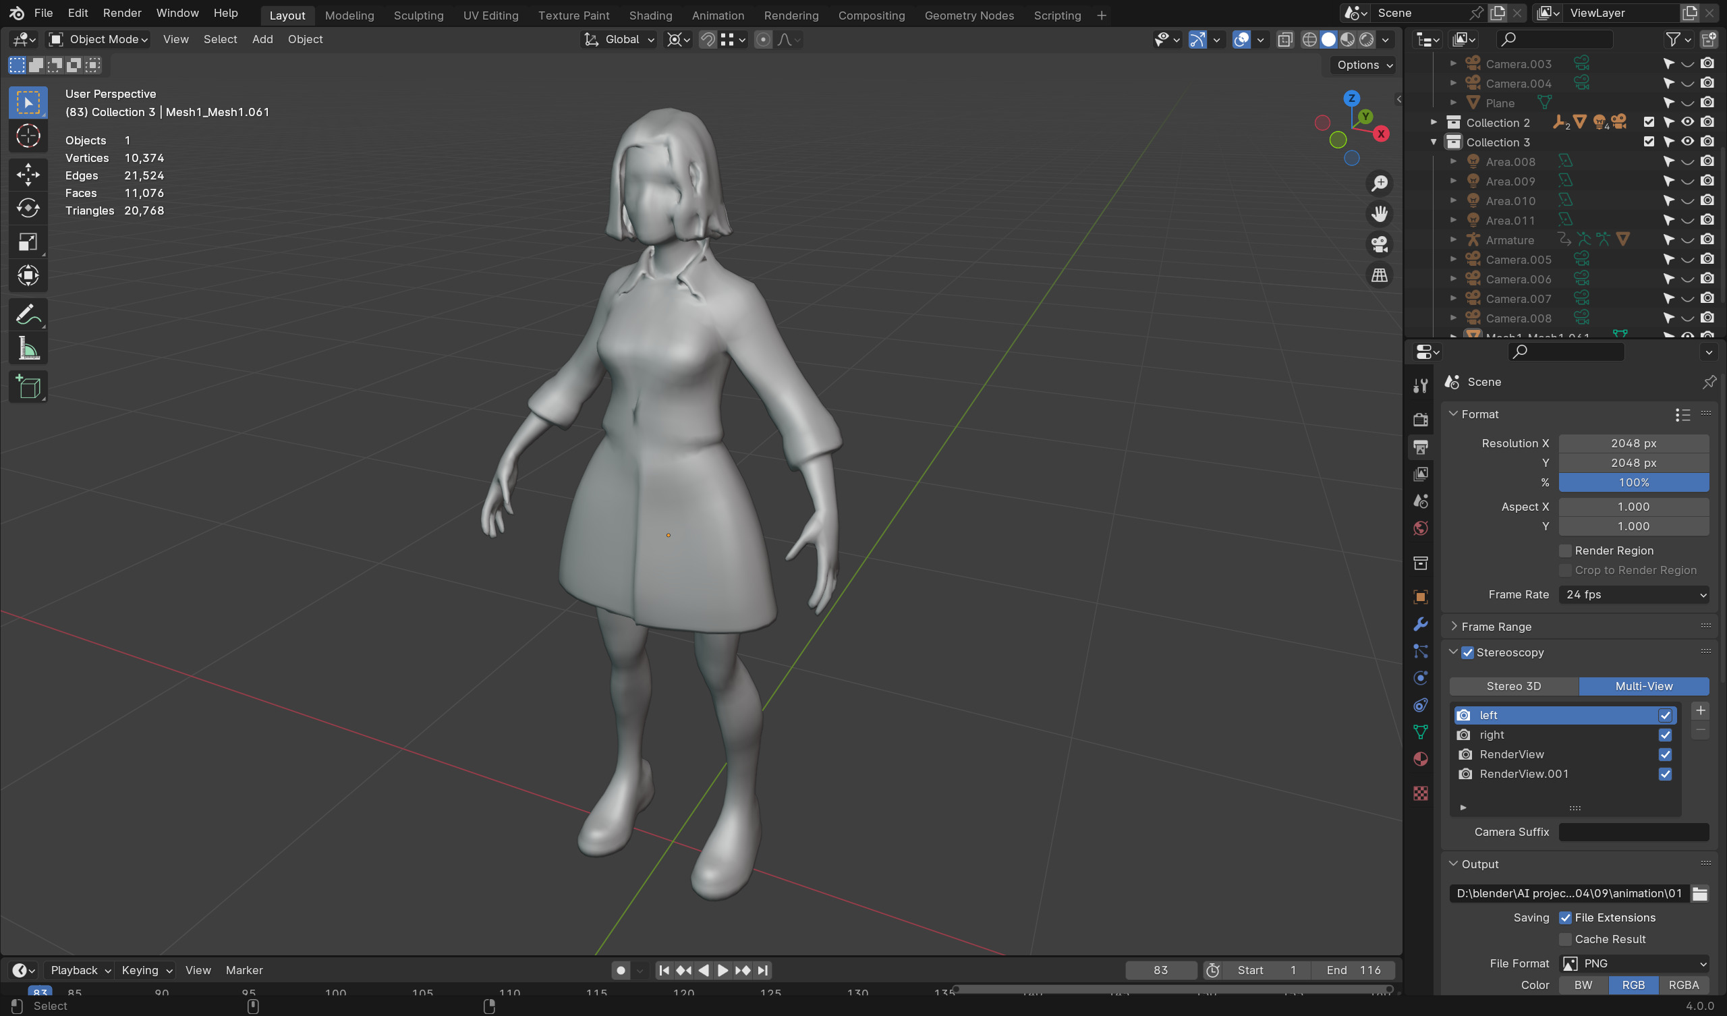Switch to the Sculpting workspace tab
Screen dimensions: 1727x1016
[x=418, y=15]
